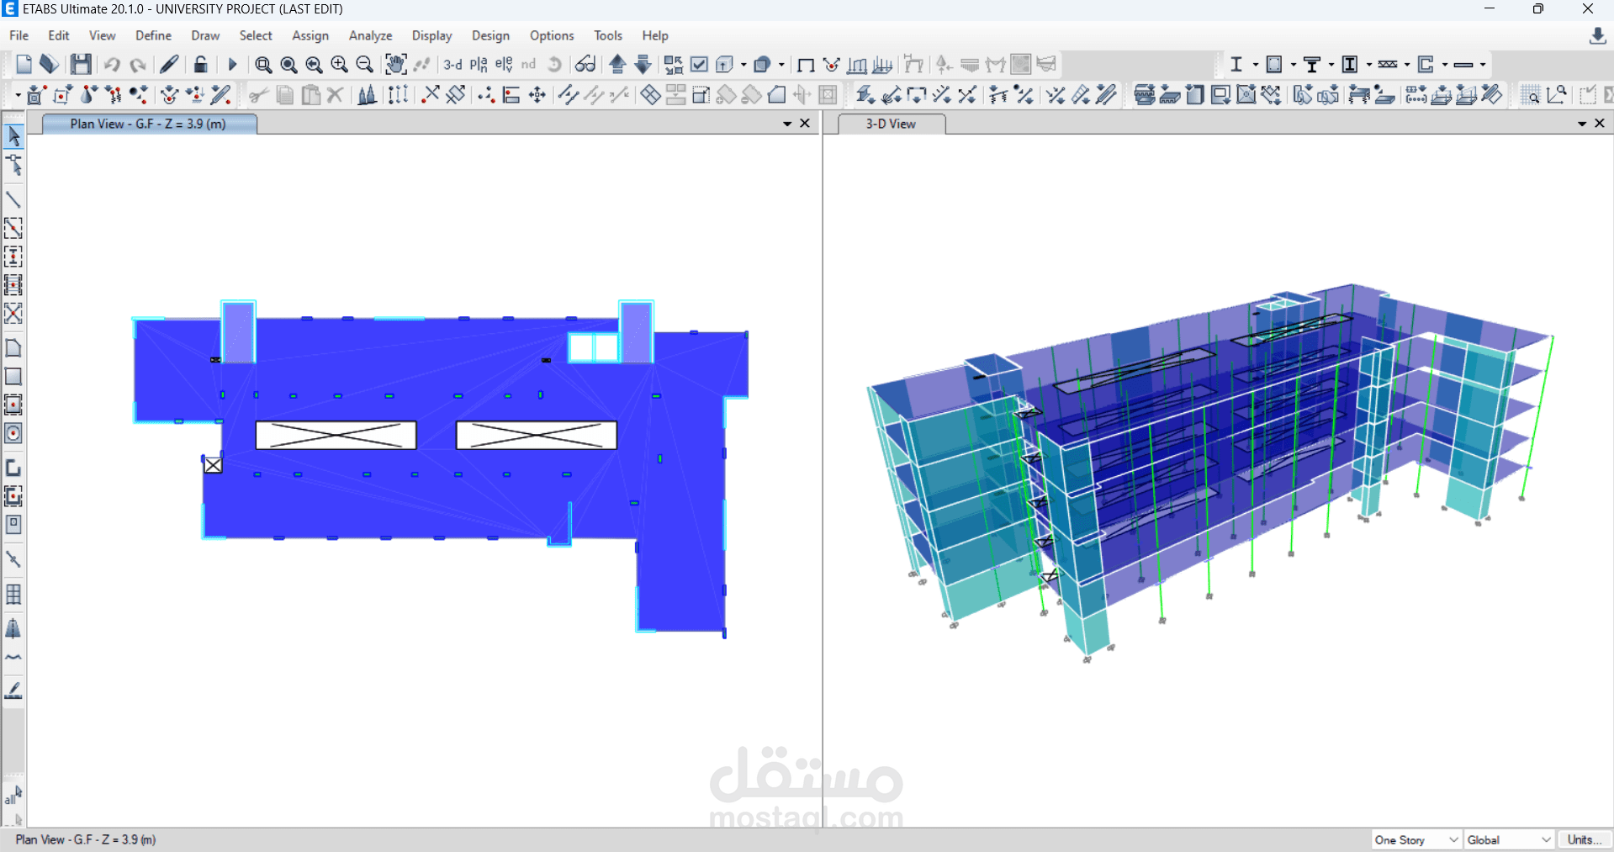Viewport: 1614px width, 852px height.
Task: Click the Units... button
Action: 1585,840
